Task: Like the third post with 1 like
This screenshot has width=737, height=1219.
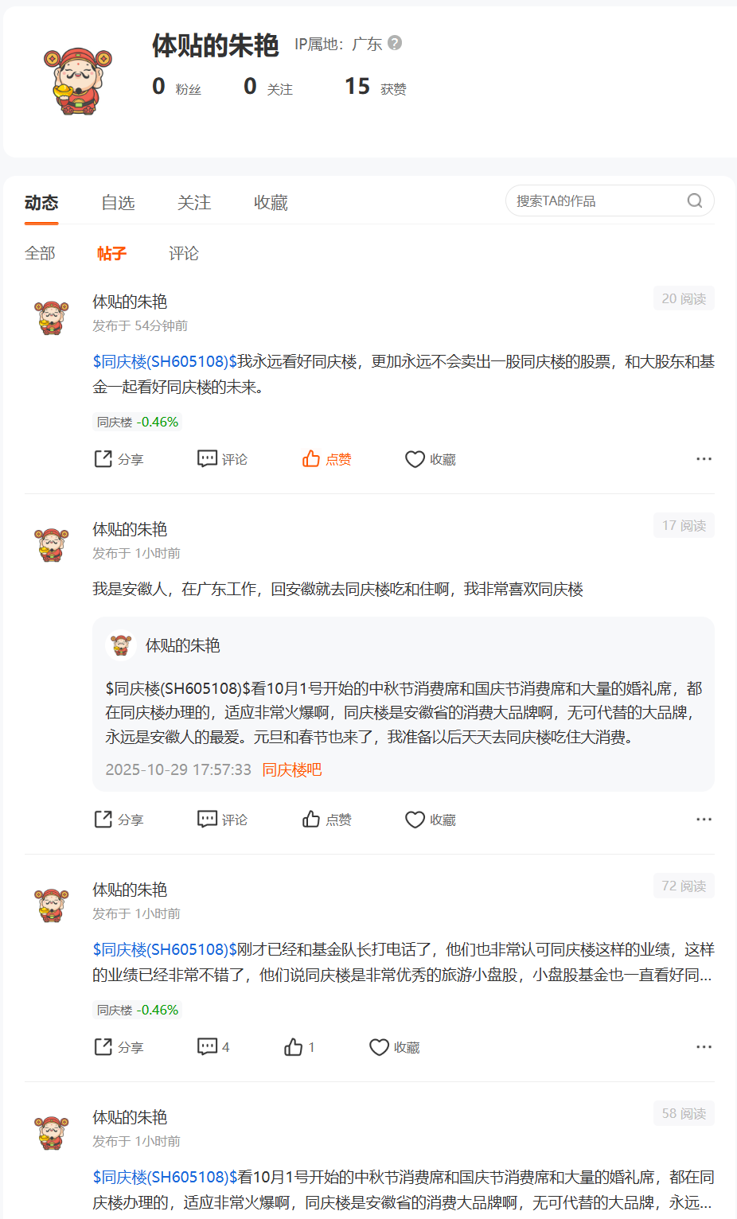Action: 299,1047
